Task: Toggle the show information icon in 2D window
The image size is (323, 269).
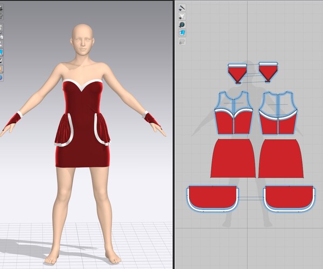Action: click(182, 25)
